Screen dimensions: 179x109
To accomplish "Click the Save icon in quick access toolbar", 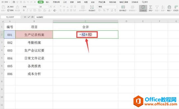I will [14, 2].
